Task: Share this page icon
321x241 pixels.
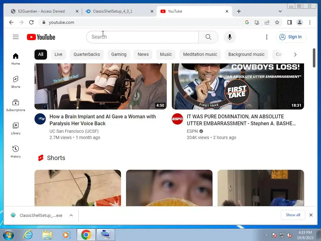Action: pos(267,22)
